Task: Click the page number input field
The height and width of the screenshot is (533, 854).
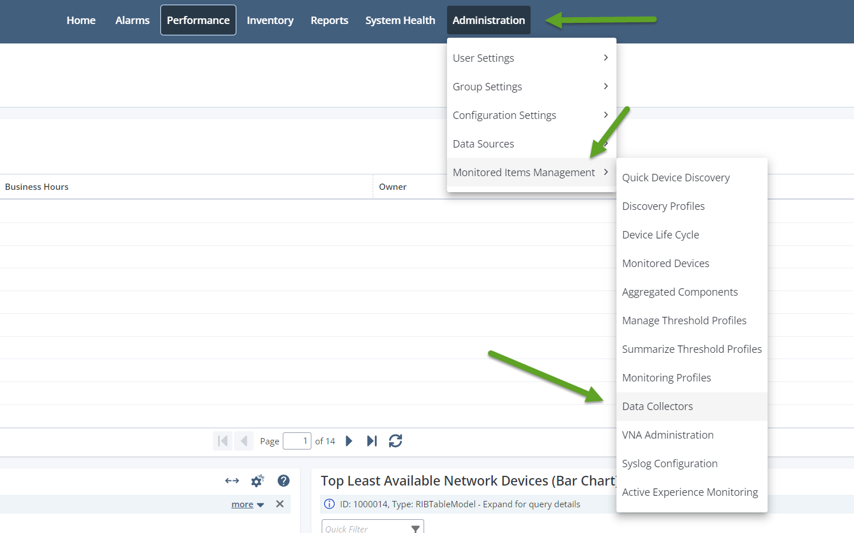Action: (296, 441)
